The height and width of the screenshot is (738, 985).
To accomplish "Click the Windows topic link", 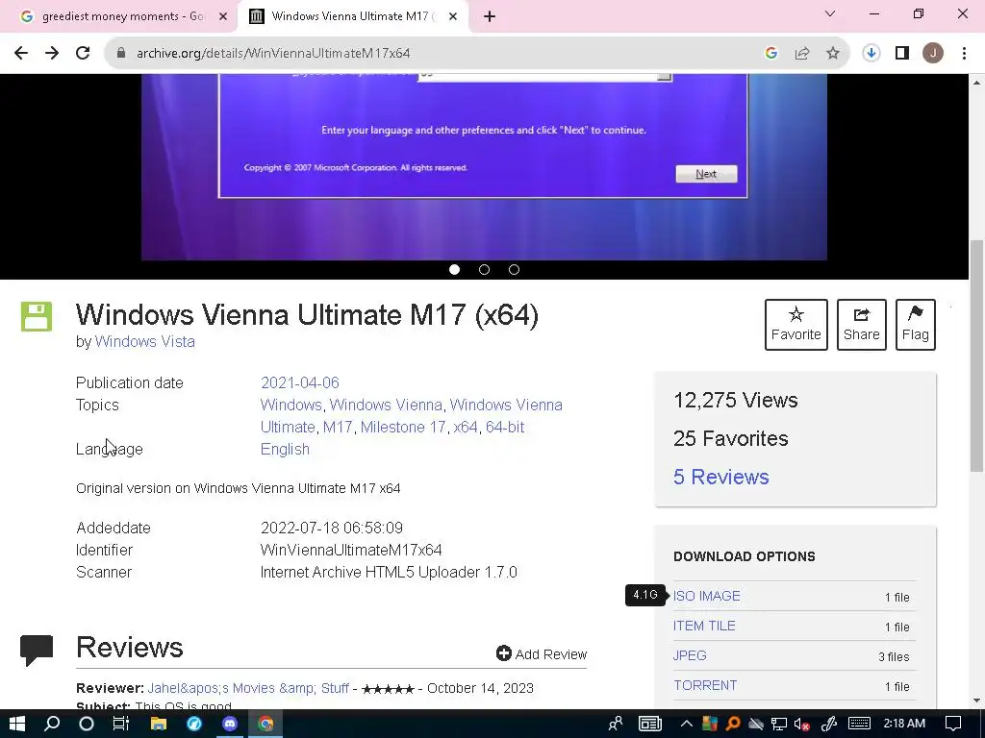I will [x=290, y=405].
